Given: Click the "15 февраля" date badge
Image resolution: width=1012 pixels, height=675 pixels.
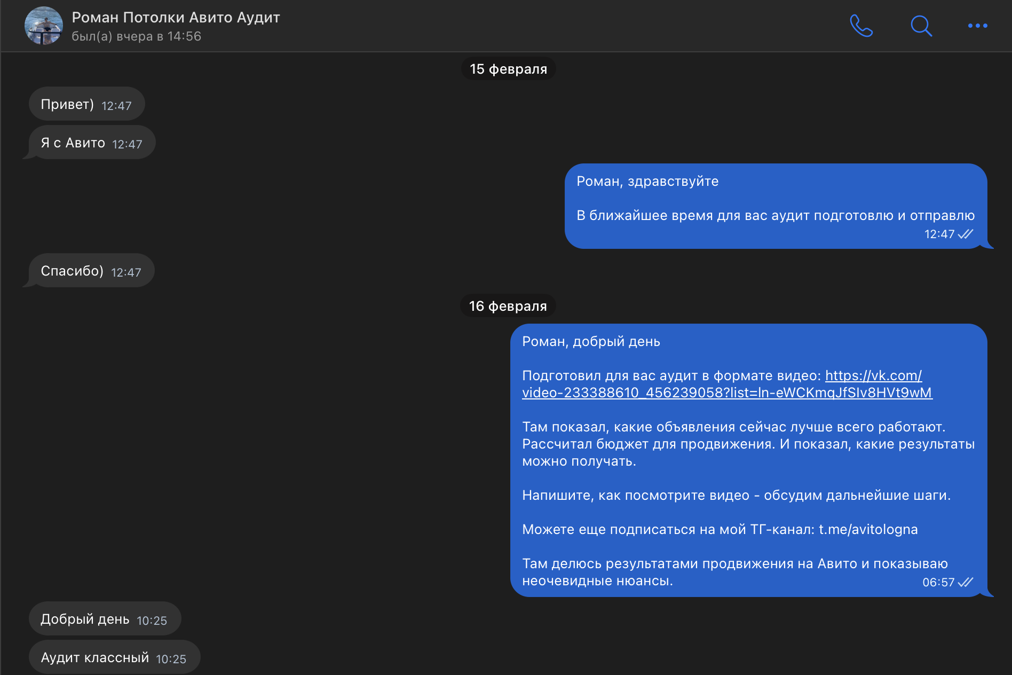Looking at the screenshot, I should [508, 69].
